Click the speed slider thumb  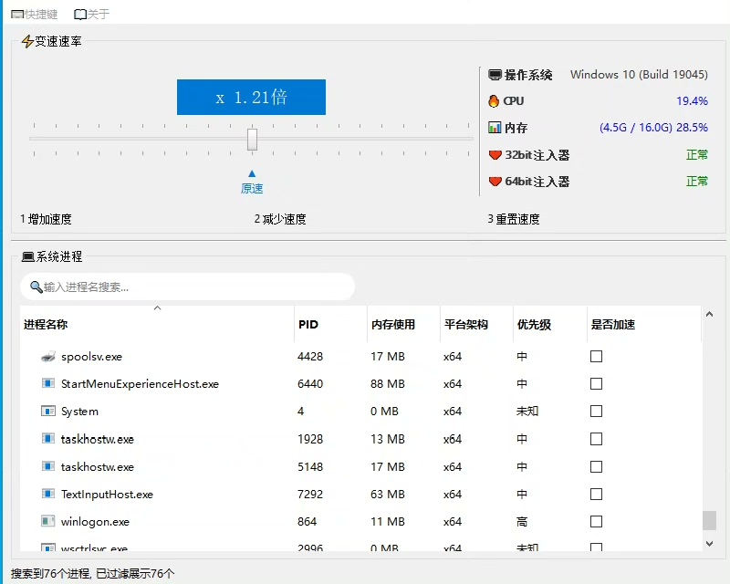pyautogui.click(x=252, y=140)
